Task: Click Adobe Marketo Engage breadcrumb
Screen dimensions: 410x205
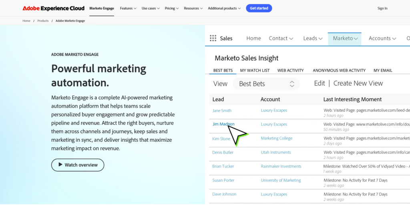Action: (70, 21)
